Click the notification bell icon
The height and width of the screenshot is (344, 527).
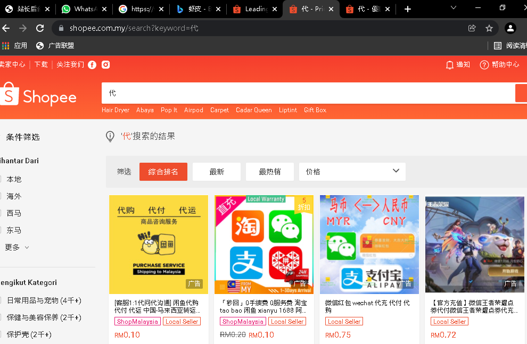[x=450, y=64]
